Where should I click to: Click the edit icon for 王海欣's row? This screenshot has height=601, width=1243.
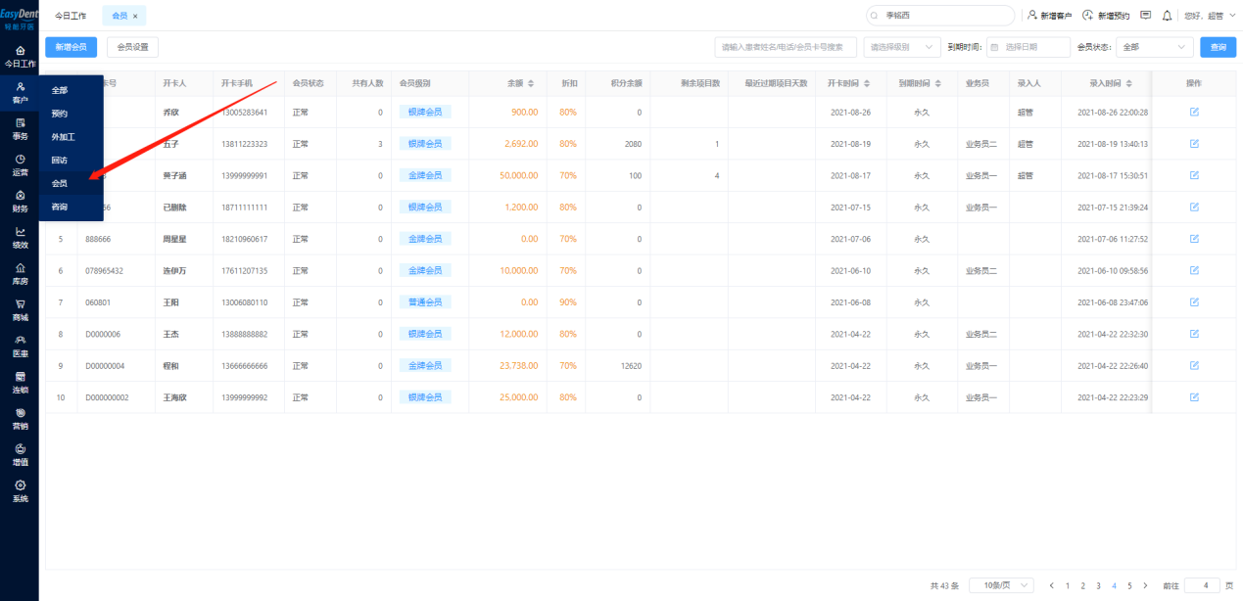[x=1194, y=397]
